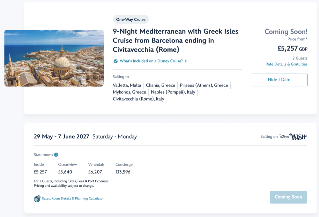Screen dimensions: 319x217
Task: Select the Verandah stateroom price £6,207
Action: point(95,172)
